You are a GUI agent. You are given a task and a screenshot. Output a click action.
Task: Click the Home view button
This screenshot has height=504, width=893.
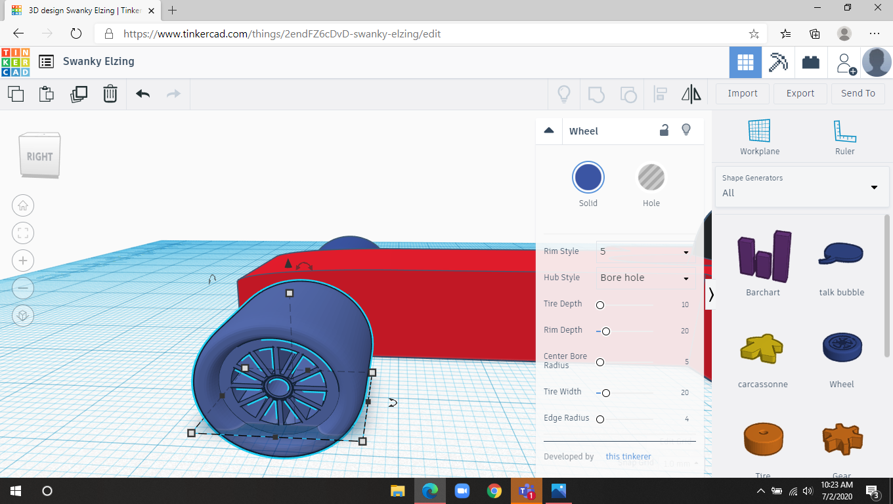(x=23, y=205)
